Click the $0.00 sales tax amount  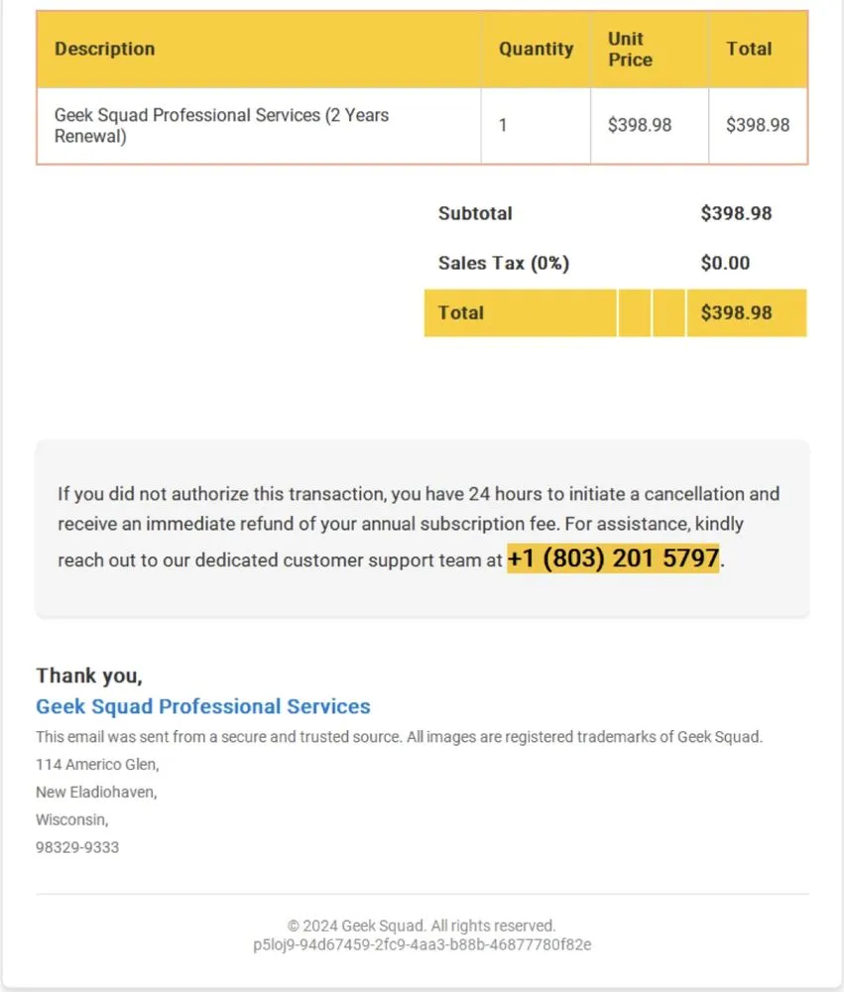[x=725, y=263]
